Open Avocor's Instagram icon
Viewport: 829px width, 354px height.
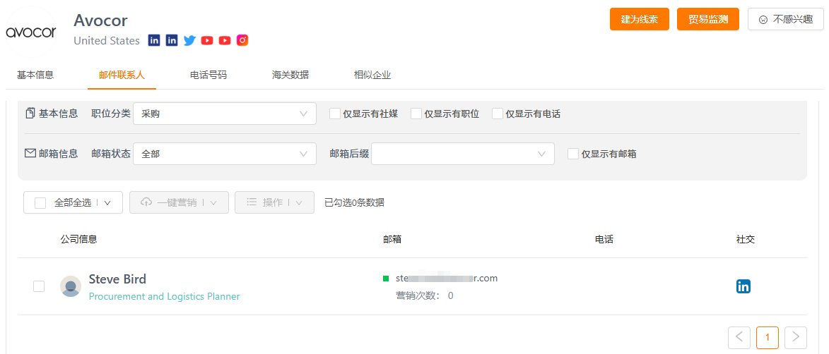click(242, 40)
